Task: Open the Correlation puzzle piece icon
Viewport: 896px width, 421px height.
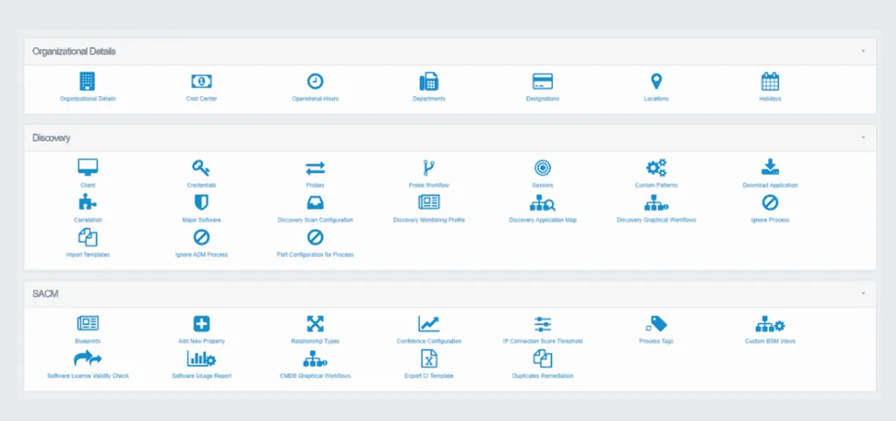Action: click(87, 203)
